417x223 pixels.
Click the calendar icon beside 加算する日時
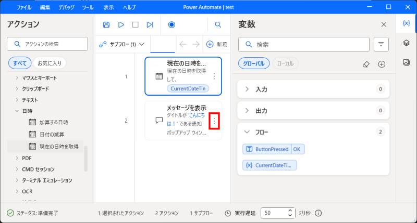click(32, 122)
